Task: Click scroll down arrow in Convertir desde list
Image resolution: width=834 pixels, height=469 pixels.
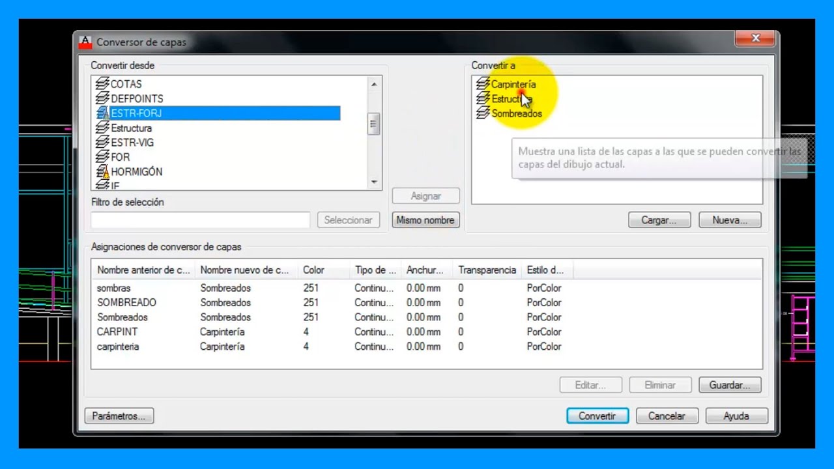Action: tap(374, 182)
